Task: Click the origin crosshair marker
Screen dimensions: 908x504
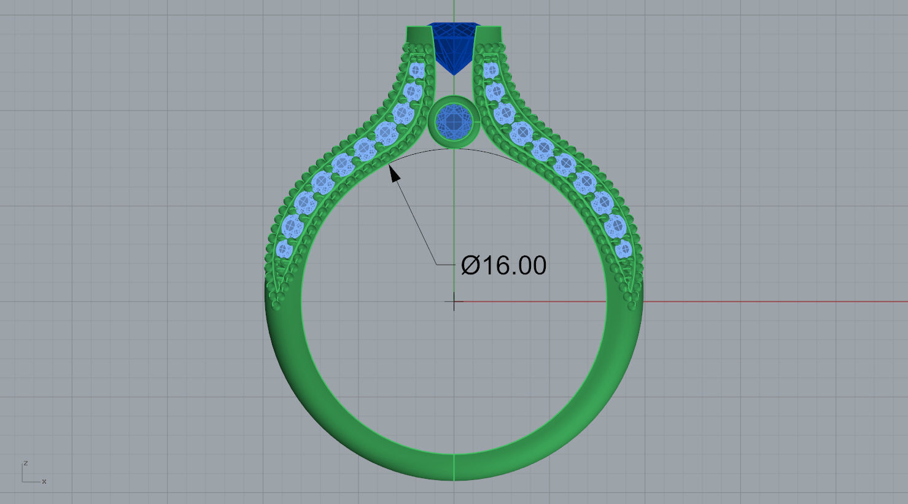Action: click(454, 301)
